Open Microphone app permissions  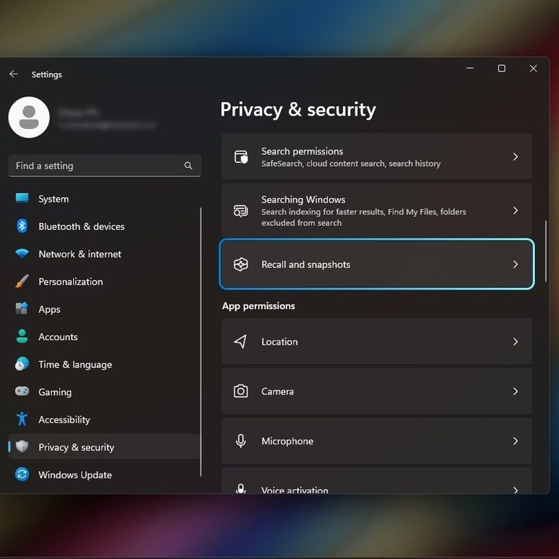377,441
